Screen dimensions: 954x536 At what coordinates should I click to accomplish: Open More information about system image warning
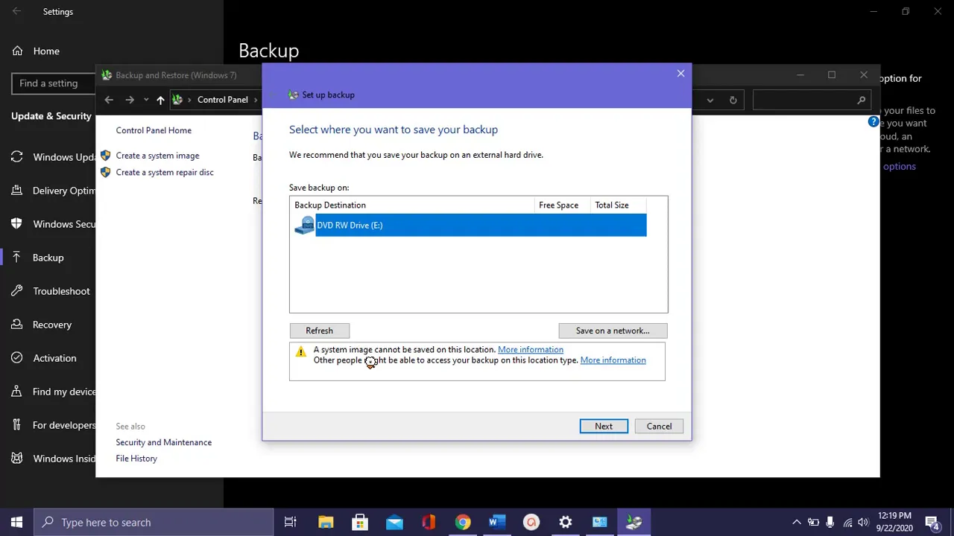click(531, 350)
